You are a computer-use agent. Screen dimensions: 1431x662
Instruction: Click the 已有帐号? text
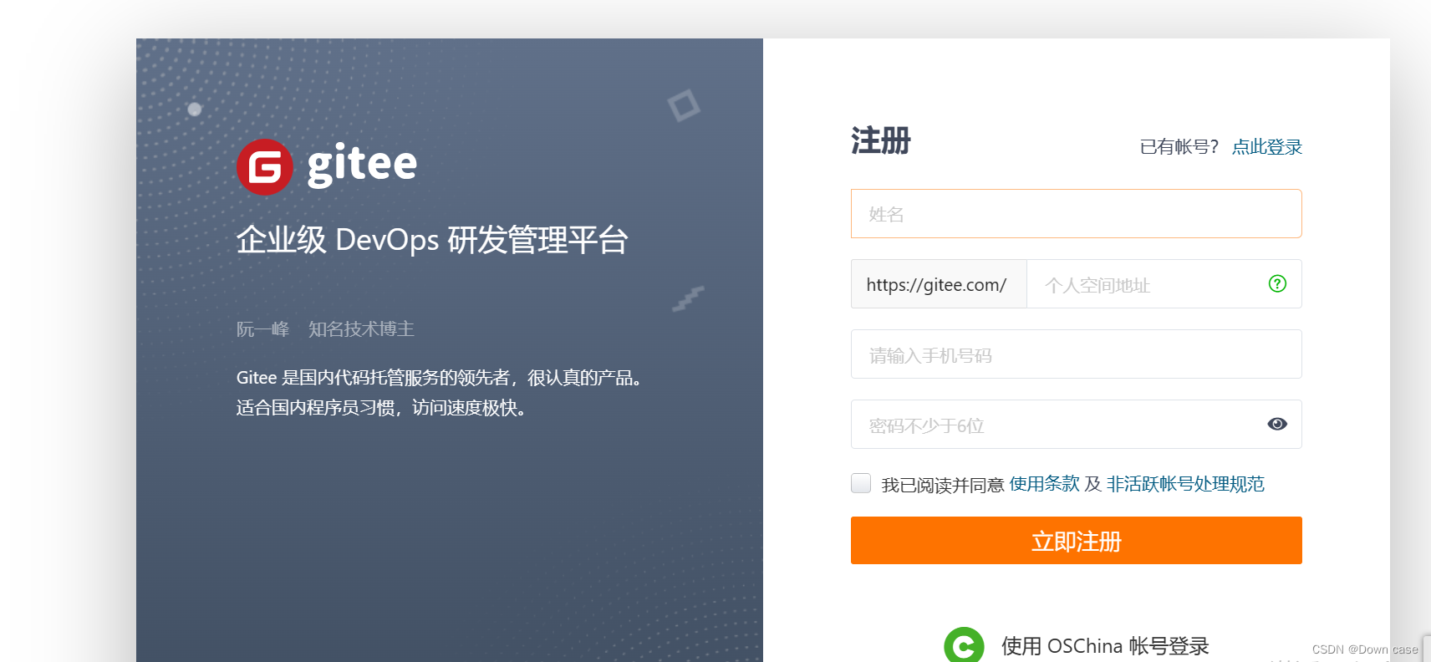point(1179,147)
